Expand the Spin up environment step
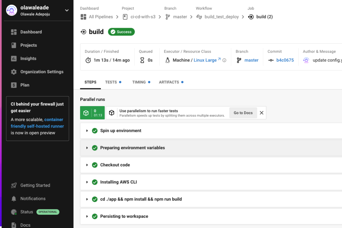342x228 pixels. pos(87,131)
